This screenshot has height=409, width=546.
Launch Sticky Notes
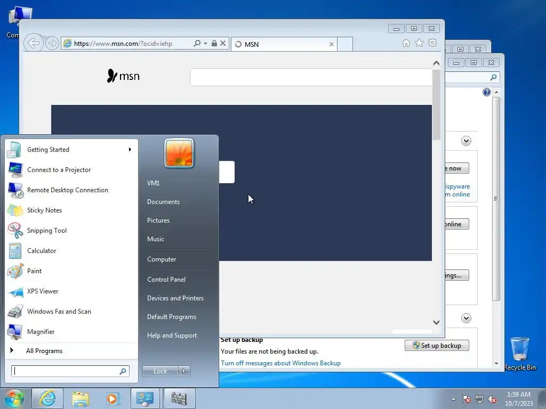click(x=71, y=210)
